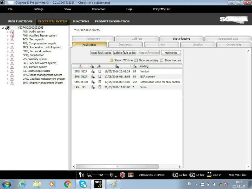The width and height of the screenshot is (252, 189).
Task: Click the fault status icon in LAS 38 row
Action: point(93,87)
